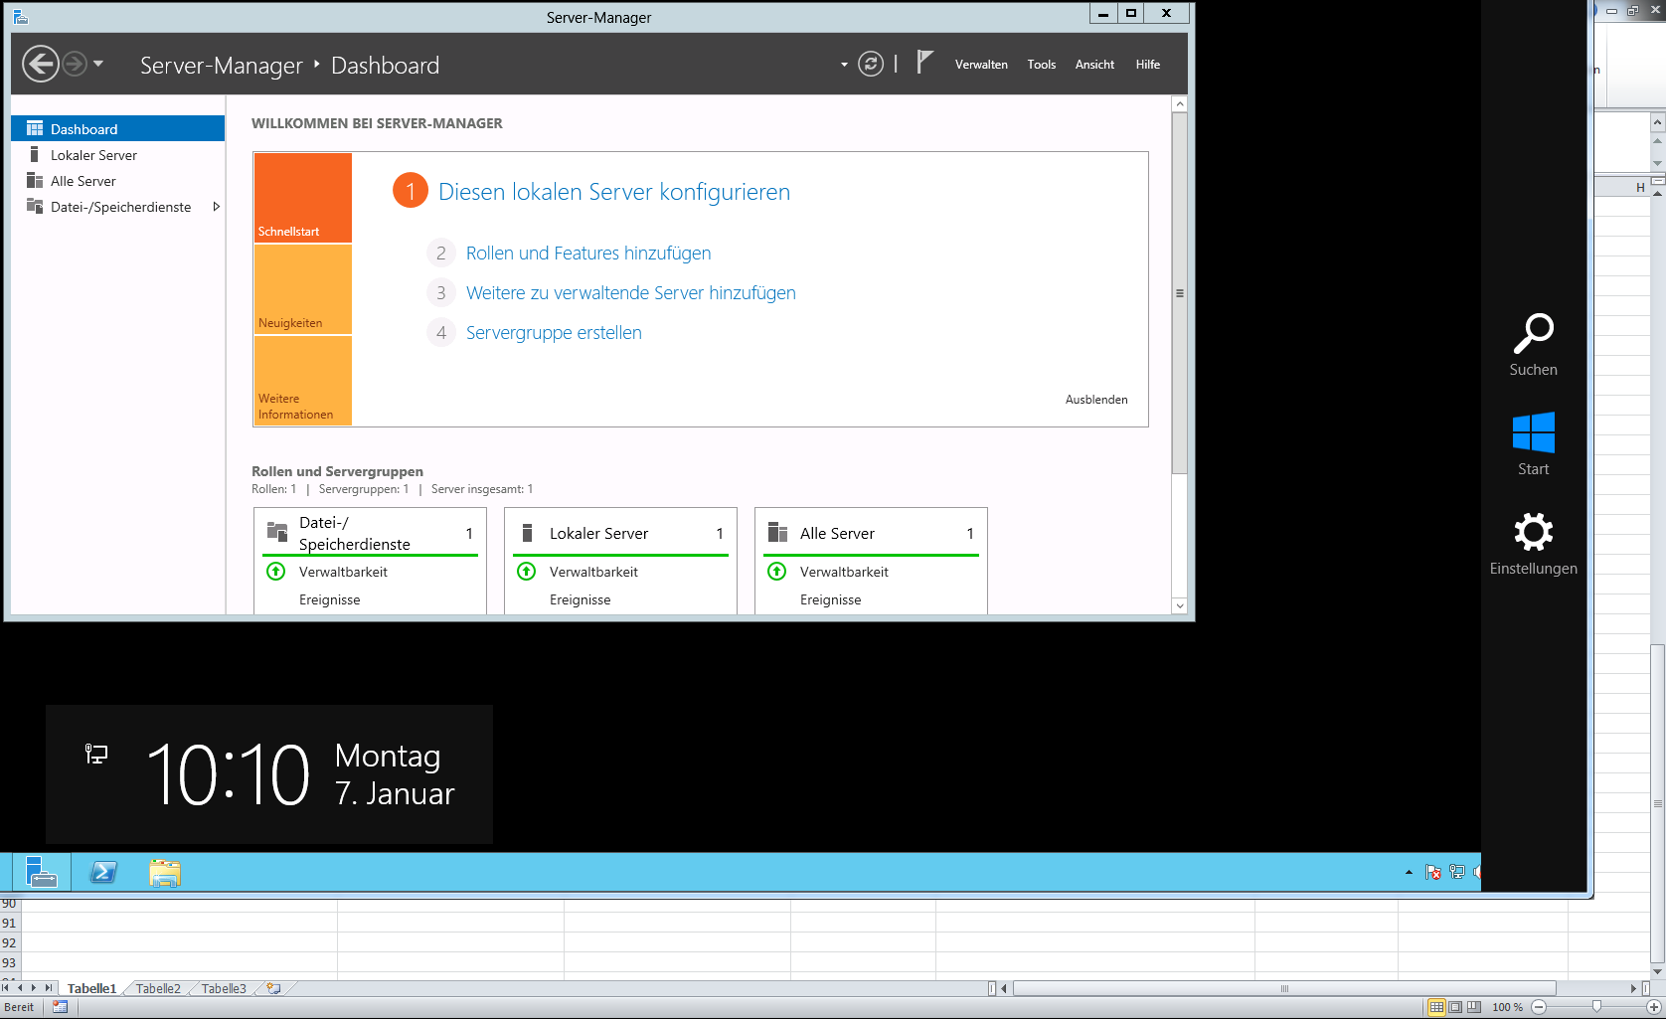1666x1019 pixels.
Task: Click the Suchen charm
Action: [1533, 345]
